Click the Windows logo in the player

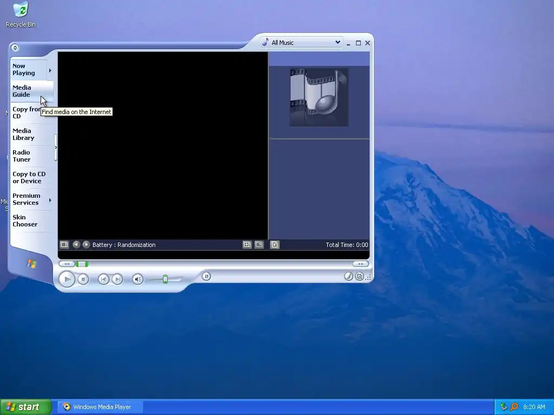31,264
